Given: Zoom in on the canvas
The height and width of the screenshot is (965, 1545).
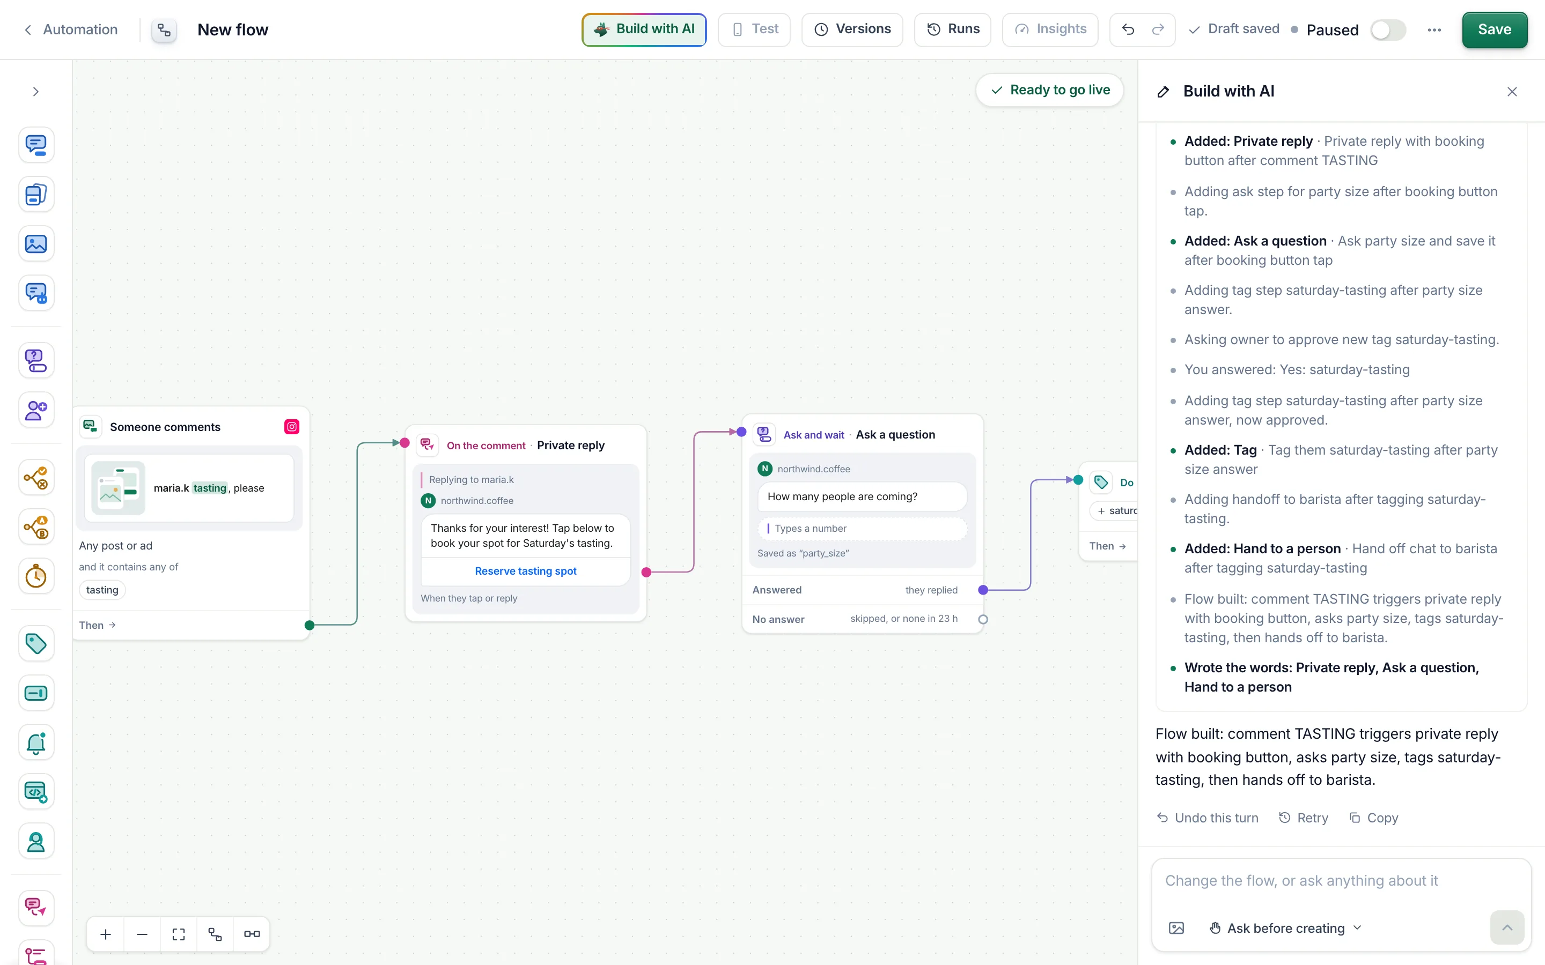Looking at the screenshot, I should [106, 934].
